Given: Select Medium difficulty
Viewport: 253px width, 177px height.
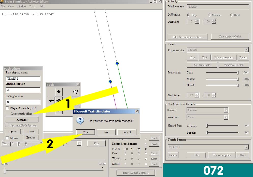Looking at the screenshot, I should click(209, 15).
